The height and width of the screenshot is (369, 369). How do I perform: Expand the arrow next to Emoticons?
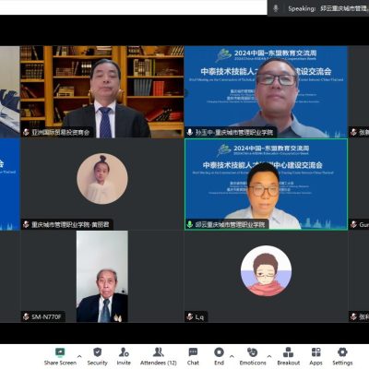[x=269, y=356]
